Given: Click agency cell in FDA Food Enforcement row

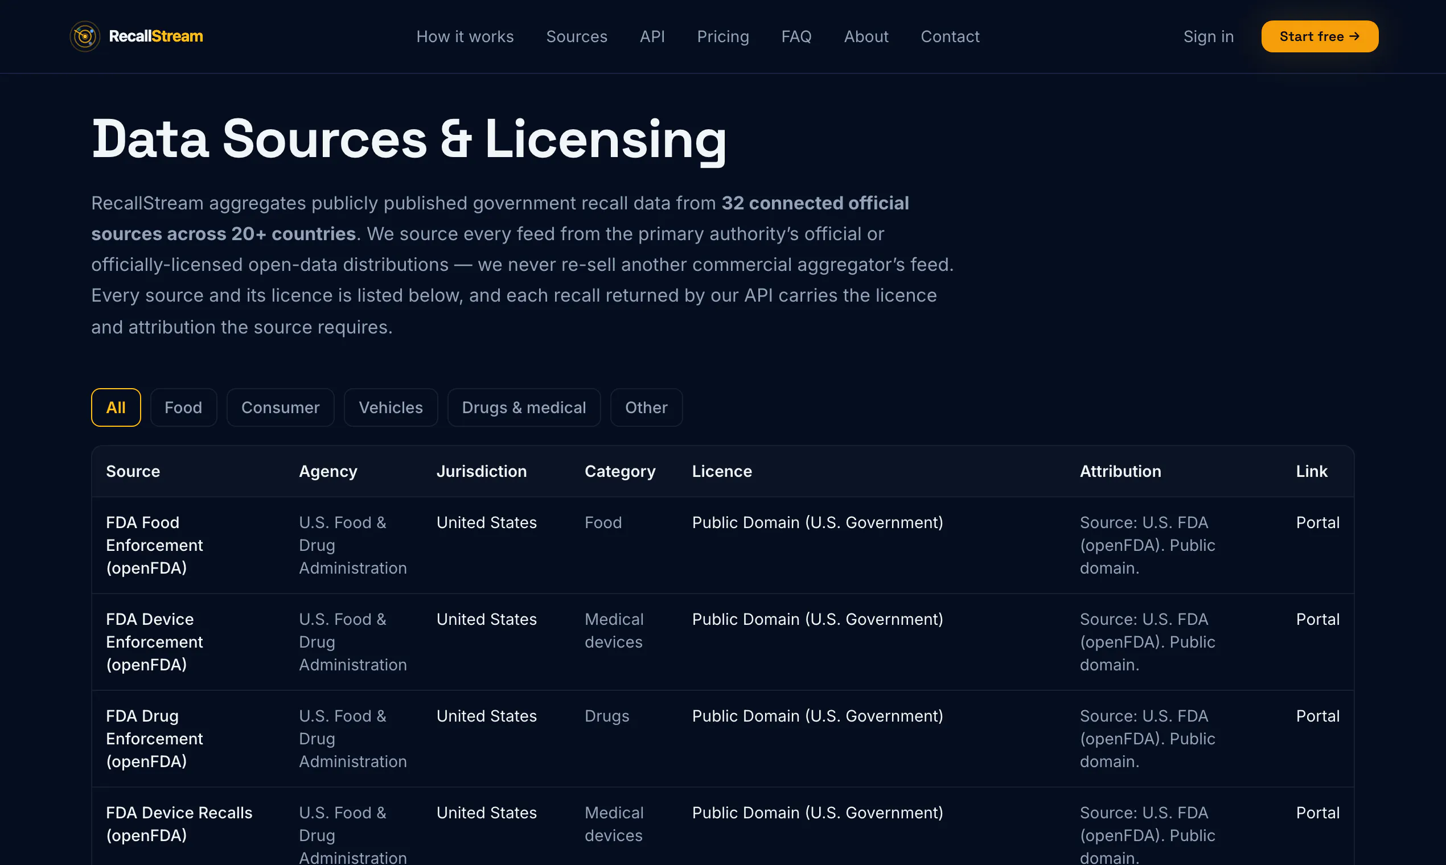Looking at the screenshot, I should [x=353, y=545].
